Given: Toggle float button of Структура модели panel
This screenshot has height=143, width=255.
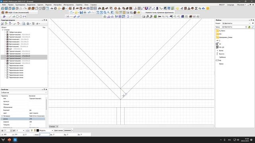Looking at the screenshot, I should (44, 20).
